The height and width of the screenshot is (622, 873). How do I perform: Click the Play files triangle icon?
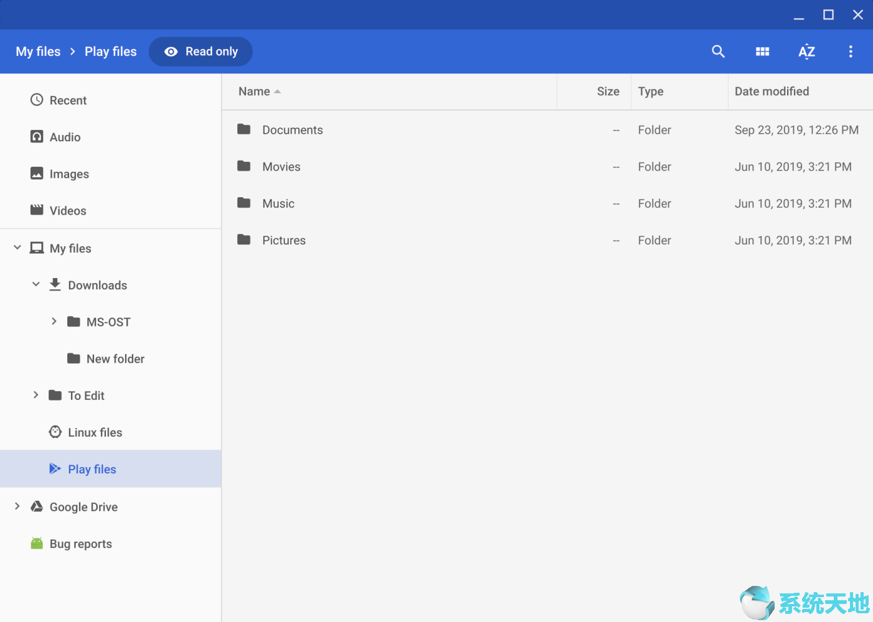point(55,468)
